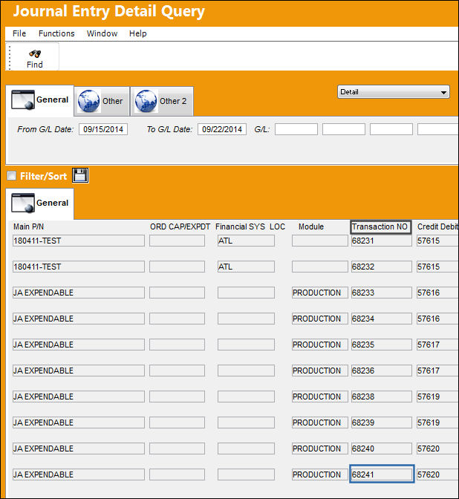Click Main P/N cell in row 68231
The image size is (459, 499).
[x=78, y=241]
